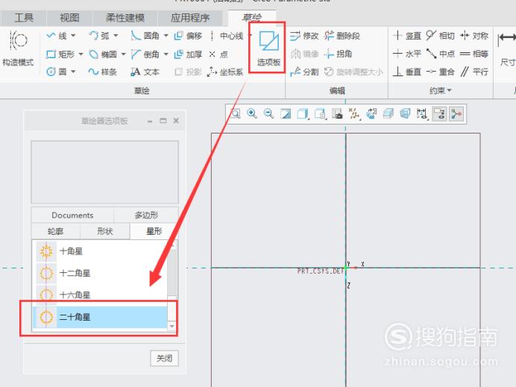Expand the 弧 arc dropdown arrow
516x387 pixels.
(116, 36)
